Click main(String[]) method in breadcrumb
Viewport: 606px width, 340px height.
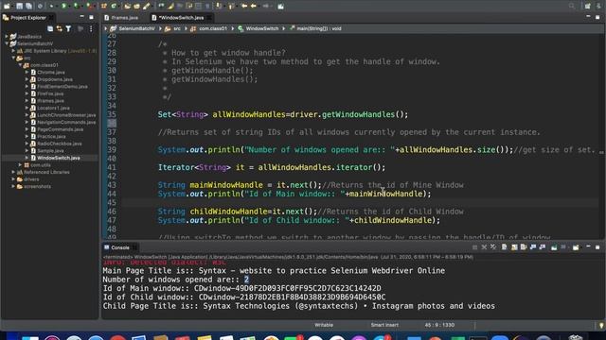coord(319,28)
